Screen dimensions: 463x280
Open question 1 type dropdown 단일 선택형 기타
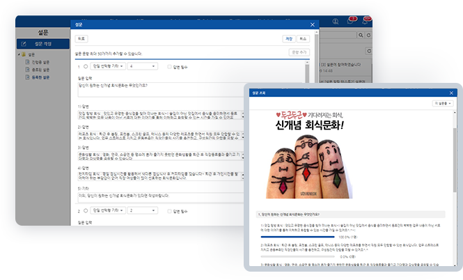[x=108, y=66]
